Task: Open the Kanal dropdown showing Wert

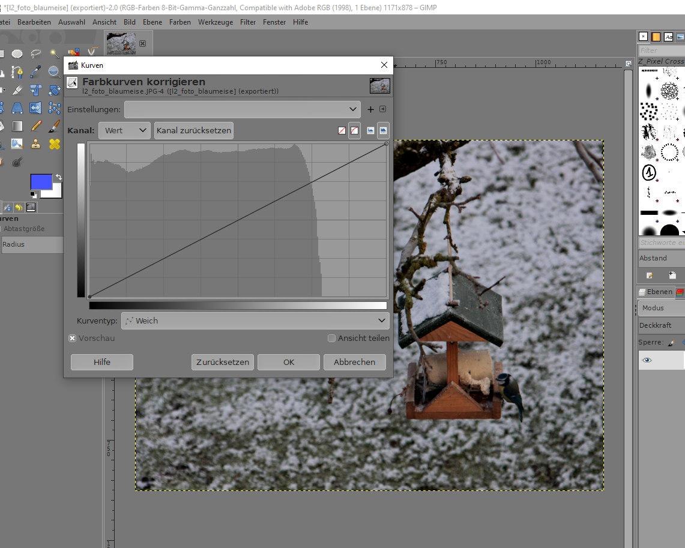Action: (x=124, y=130)
